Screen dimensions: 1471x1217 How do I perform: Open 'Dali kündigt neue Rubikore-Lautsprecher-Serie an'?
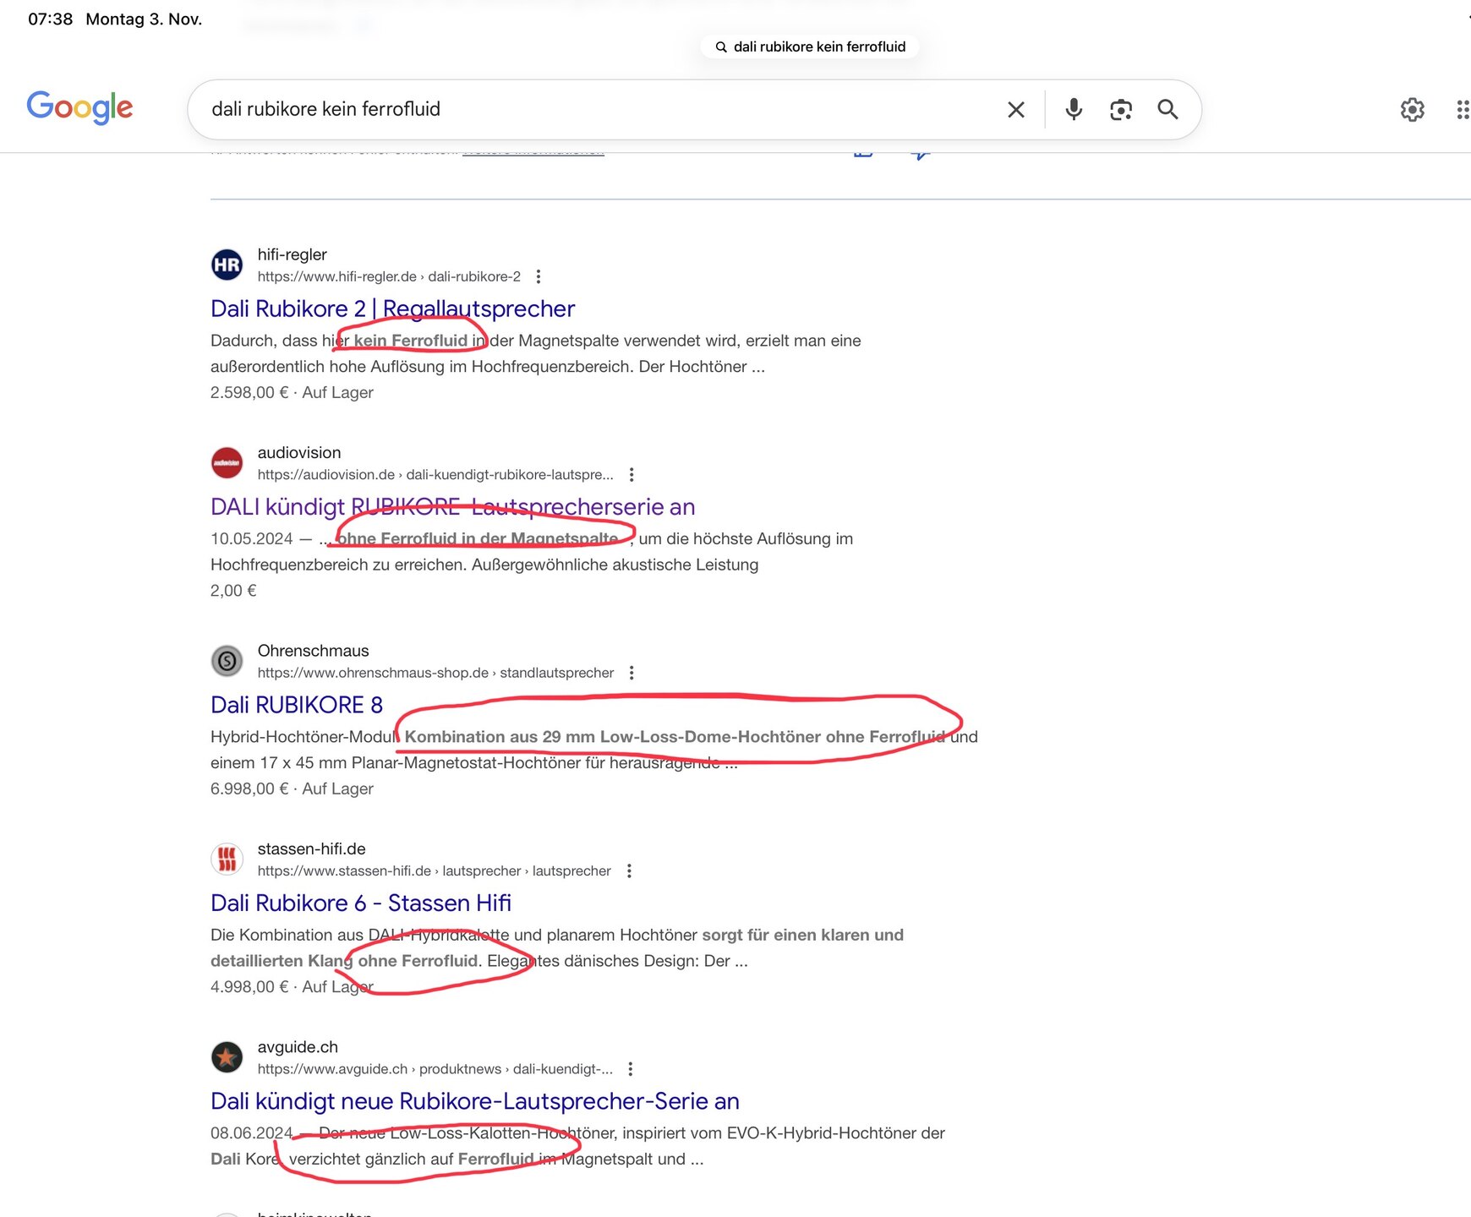474,1101
